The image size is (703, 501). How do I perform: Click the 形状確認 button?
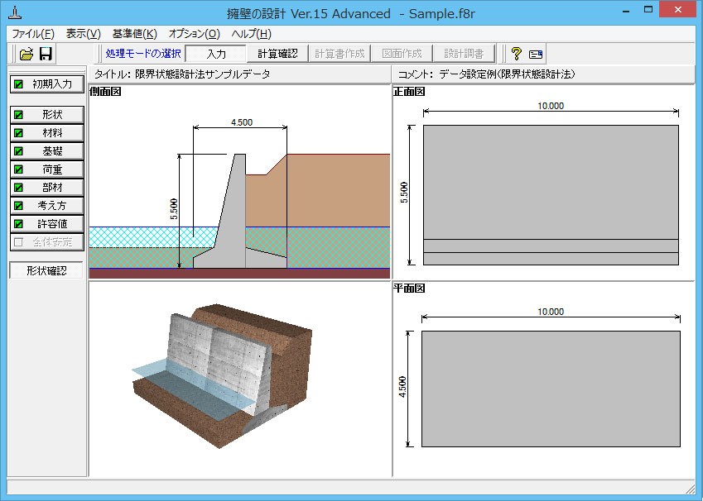click(46, 270)
